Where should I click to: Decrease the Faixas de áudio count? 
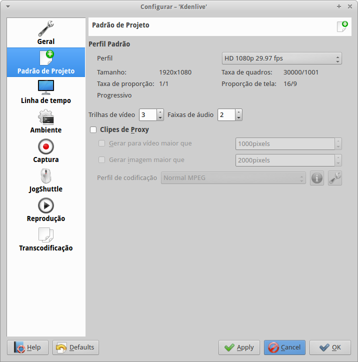pos(238,118)
